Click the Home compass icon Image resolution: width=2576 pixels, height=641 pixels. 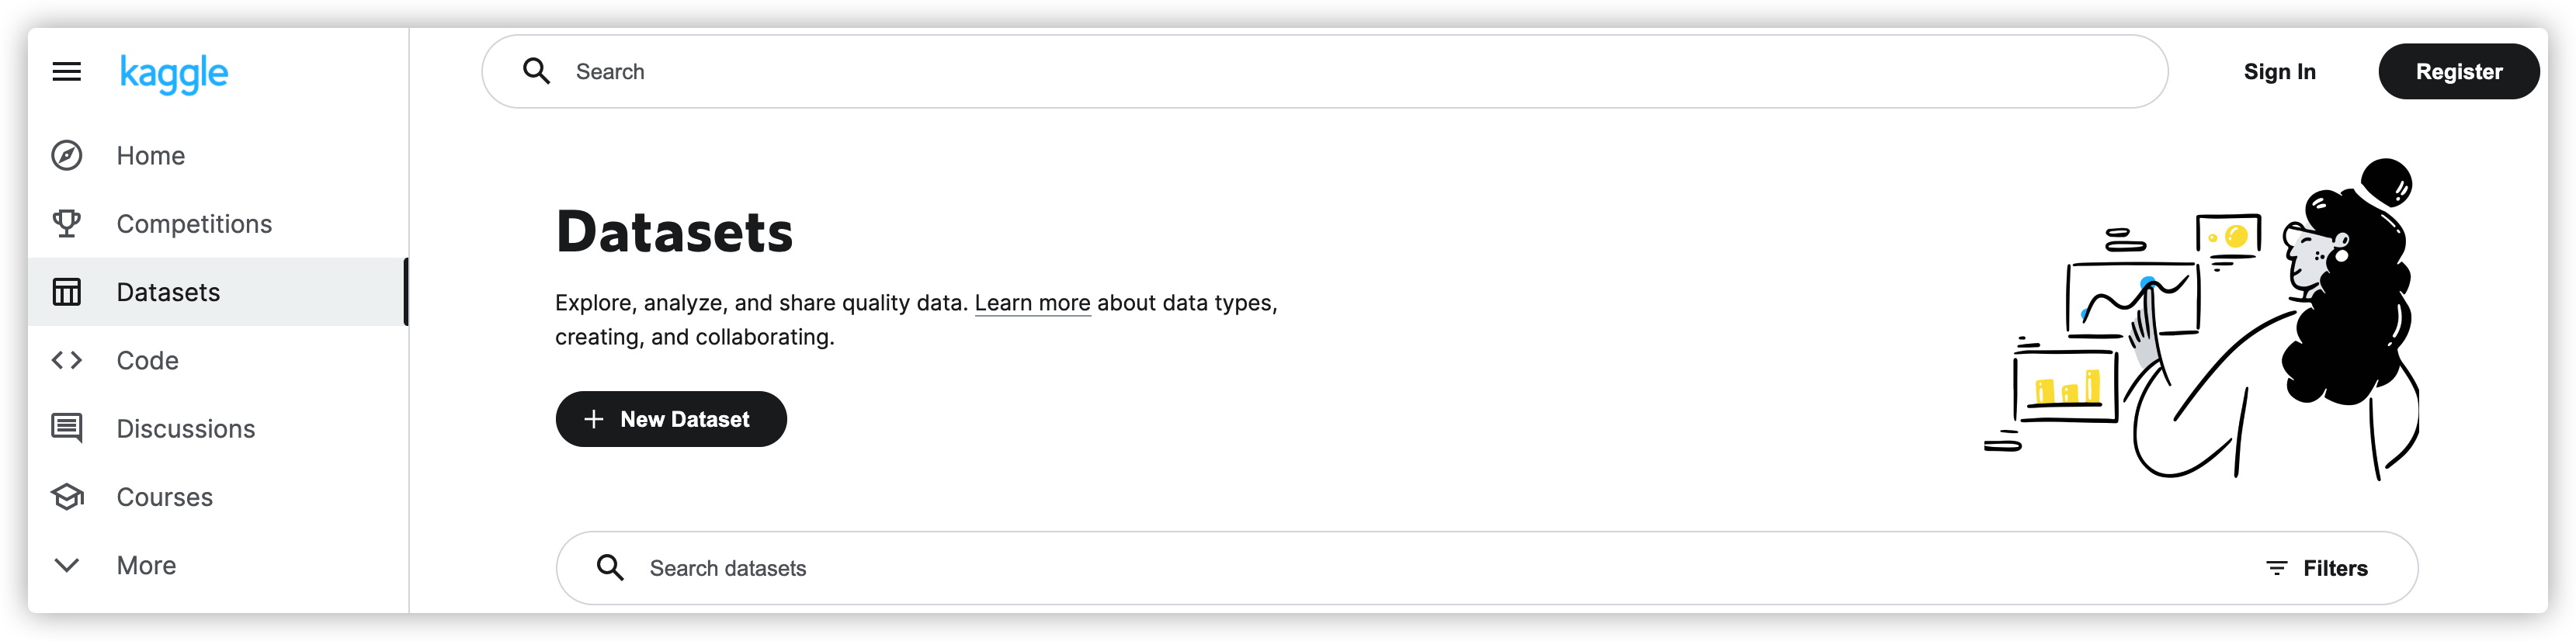(x=67, y=156)
